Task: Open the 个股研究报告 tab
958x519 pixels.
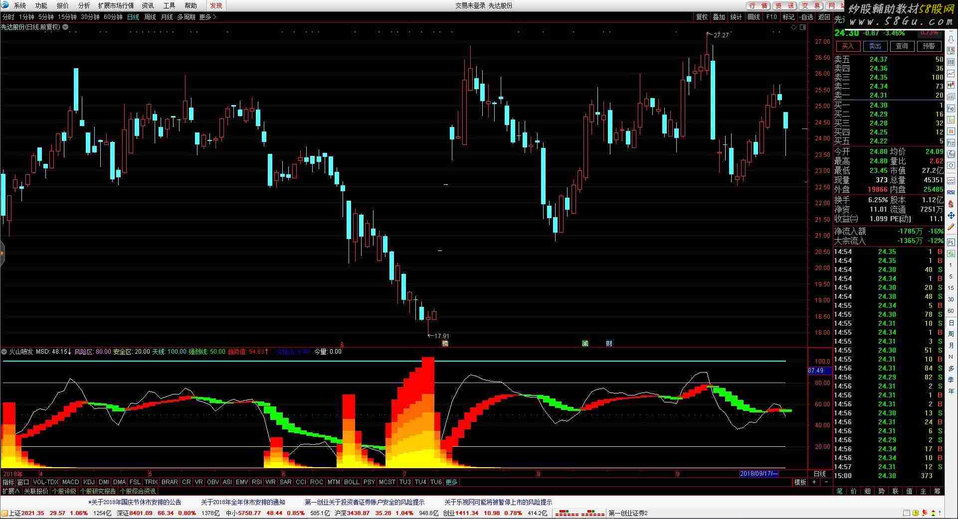Action: coord(98,491)
